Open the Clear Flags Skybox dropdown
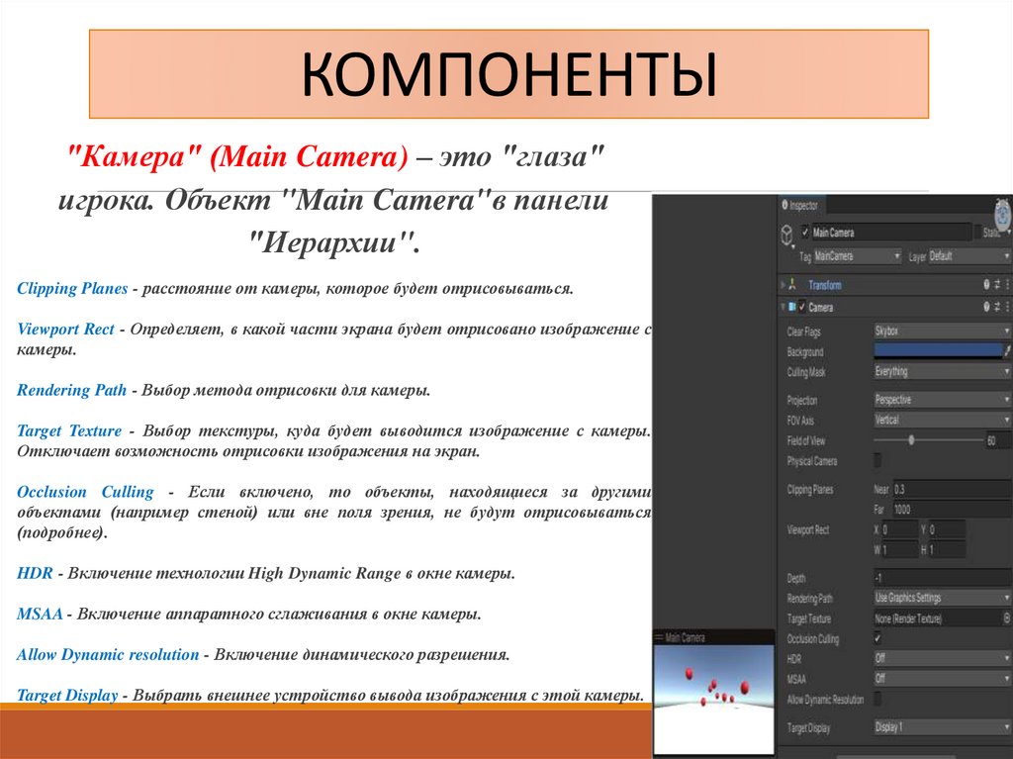 (942, 331)
